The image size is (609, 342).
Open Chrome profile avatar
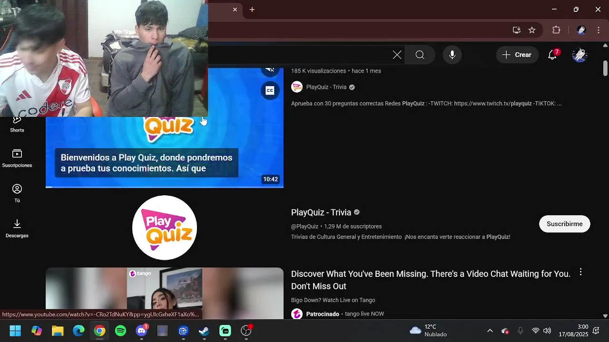pyautogui.click(x=581, y=30)
